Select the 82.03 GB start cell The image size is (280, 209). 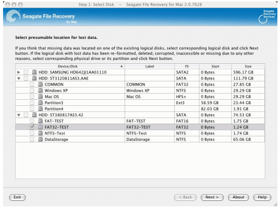pos(215,109)
